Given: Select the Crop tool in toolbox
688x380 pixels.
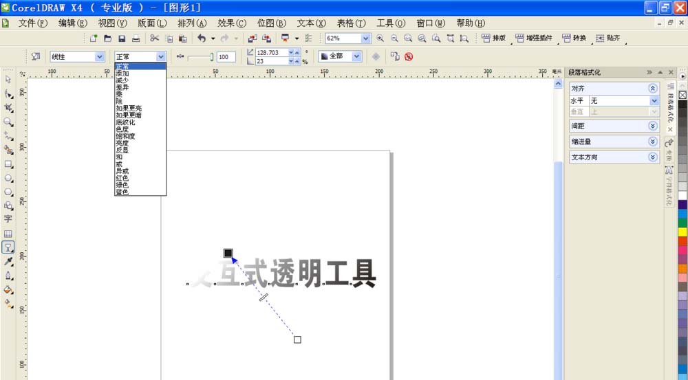Looking at the screenshot, I should coord(8,108).
